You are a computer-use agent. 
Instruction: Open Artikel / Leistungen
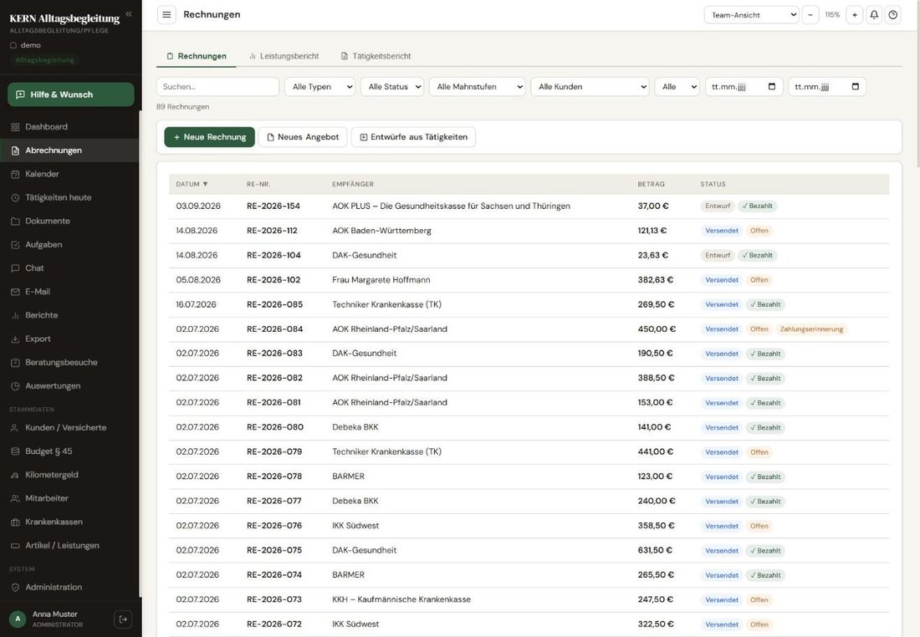(69, 545)
